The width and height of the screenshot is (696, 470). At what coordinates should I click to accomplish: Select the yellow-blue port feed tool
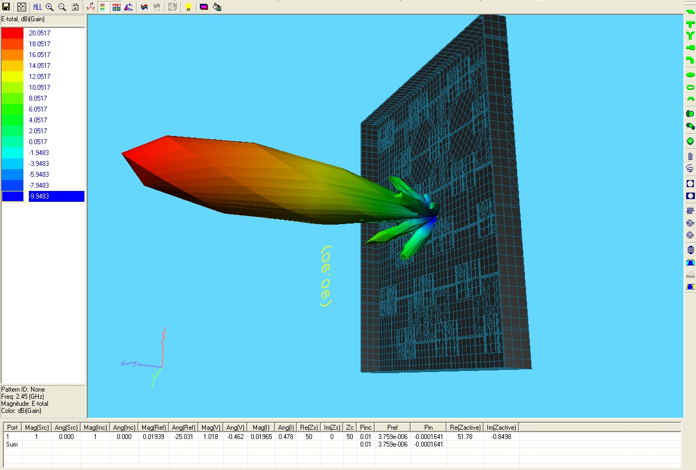click(x=690, y=286)
